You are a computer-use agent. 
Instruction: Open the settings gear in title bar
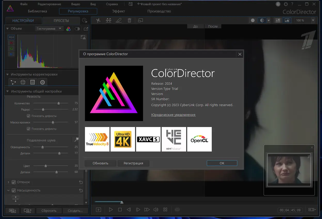click(286, 4)
